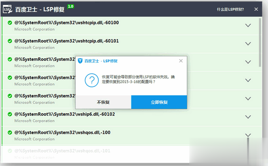Viewport: 268px width, 166px height.
Task: Click the dialog message mentioning 2015-3-16
Action: coord(138,79)
